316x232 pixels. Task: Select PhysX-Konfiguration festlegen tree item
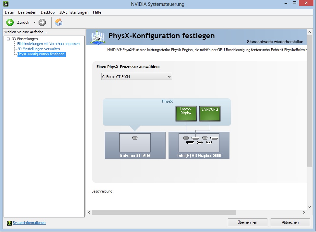[41, 54]
